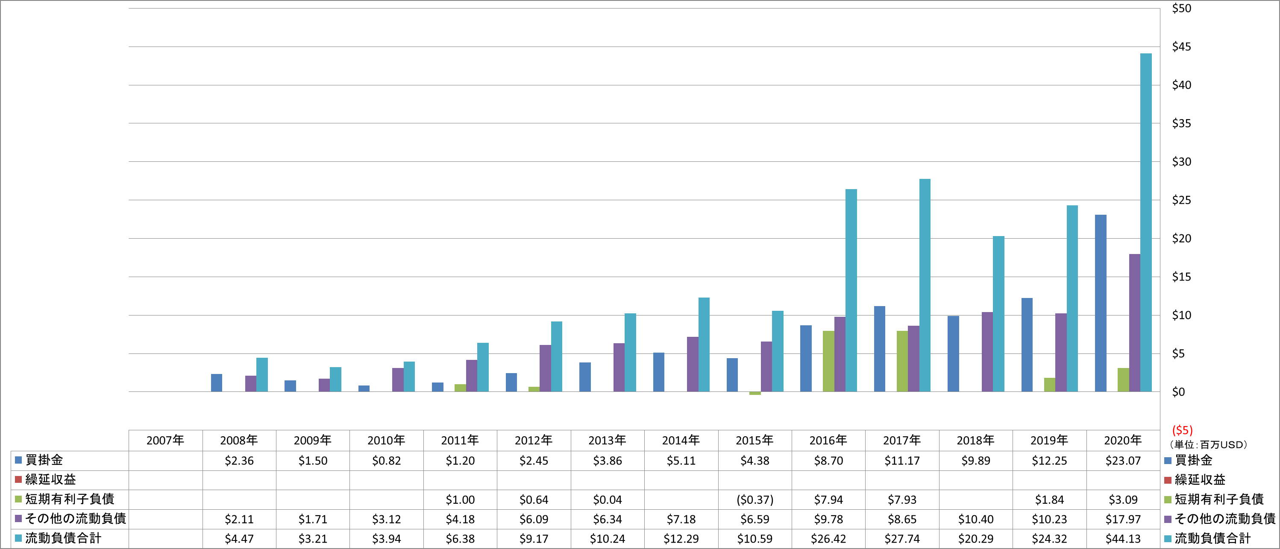This screenshot has height=549, width=1280.
Task: Click the 2007年 column header
Action: pyautogui.click(x=165, y=440)
